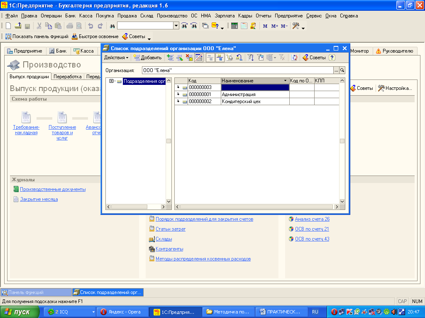Click the Redo arrow icon

point(100,26)
